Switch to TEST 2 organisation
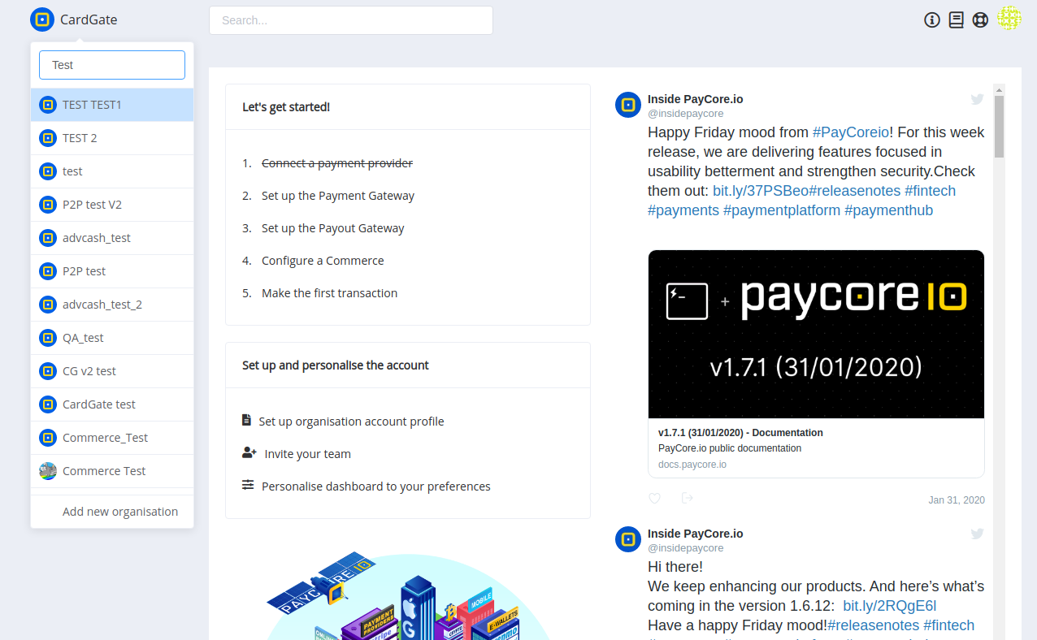The width and height of the screenshot is (1037, 640). coord(112,138)
